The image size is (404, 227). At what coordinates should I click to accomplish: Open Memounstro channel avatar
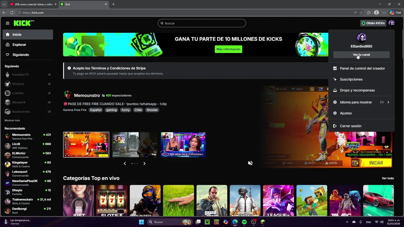[x=68, y=95]
